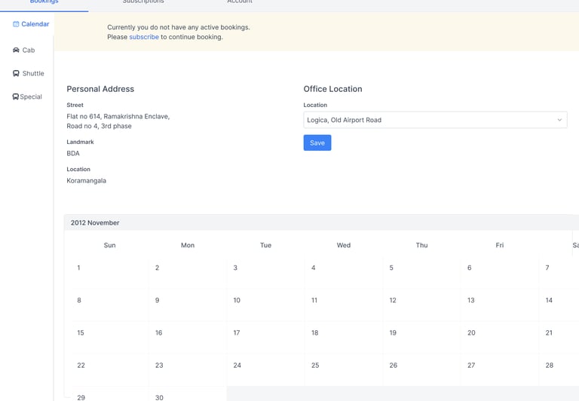579x401 pixels.
Task: Pick November 5 calendar cell
Action: [421, 272]
